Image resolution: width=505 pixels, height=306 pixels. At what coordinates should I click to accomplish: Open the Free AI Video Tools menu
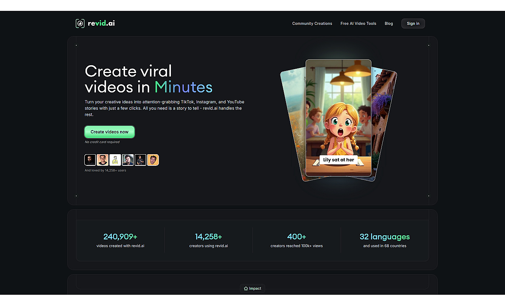click(x=358, y=24)
